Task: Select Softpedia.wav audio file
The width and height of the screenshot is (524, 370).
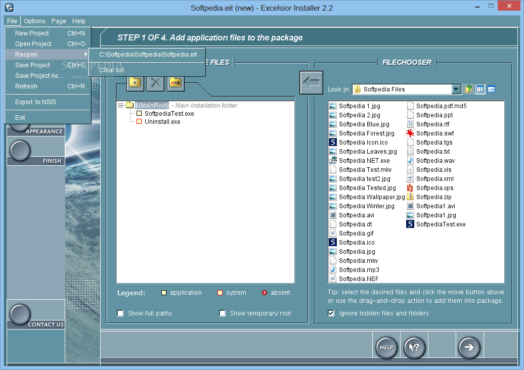Action: click(x=431, y=161)
